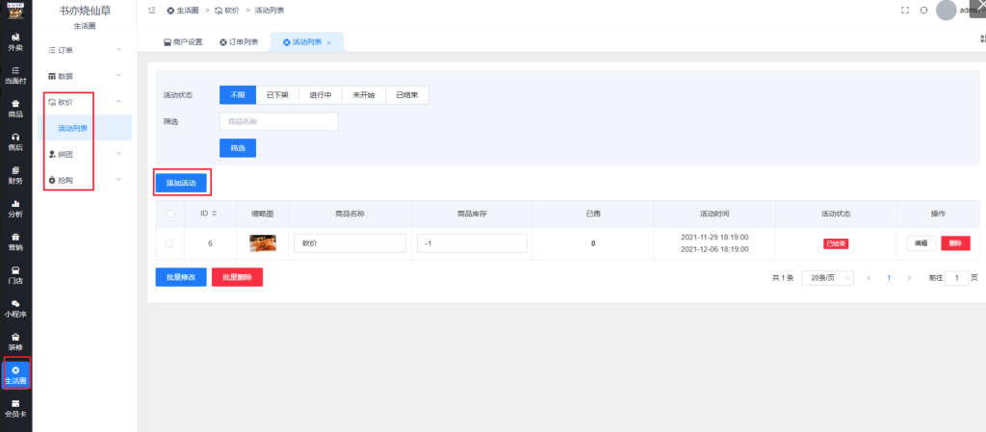Expand the 订单 menu group
986x432 pixels.
[x=85, y=49]
